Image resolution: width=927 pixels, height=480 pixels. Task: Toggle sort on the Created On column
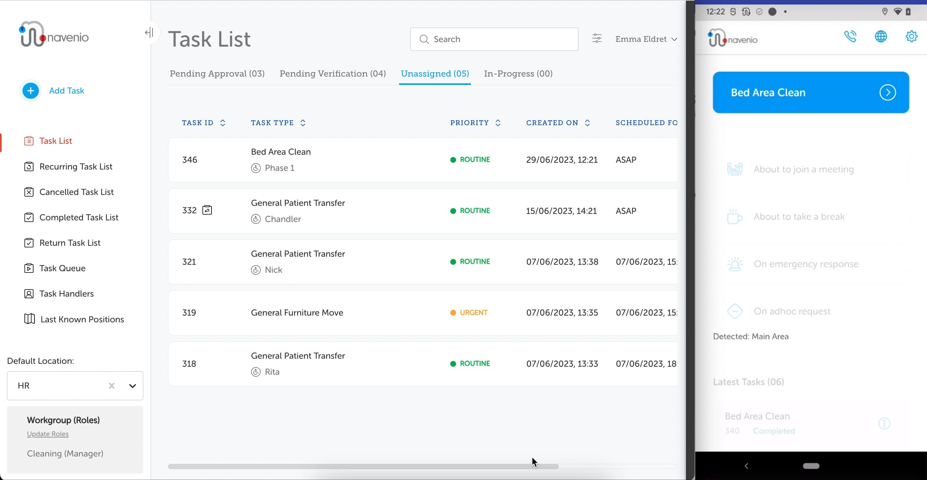(x=588, y=123)
